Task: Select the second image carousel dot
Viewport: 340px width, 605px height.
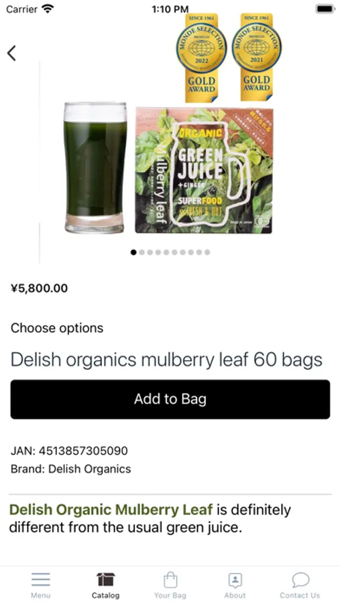Action: tap(141, 252)
